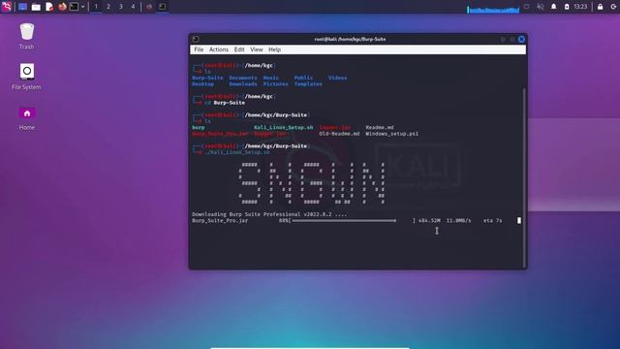This screenshot has width=620, height=349.
Task: Launch Firefox from the top panel
Action: (62, 7)
